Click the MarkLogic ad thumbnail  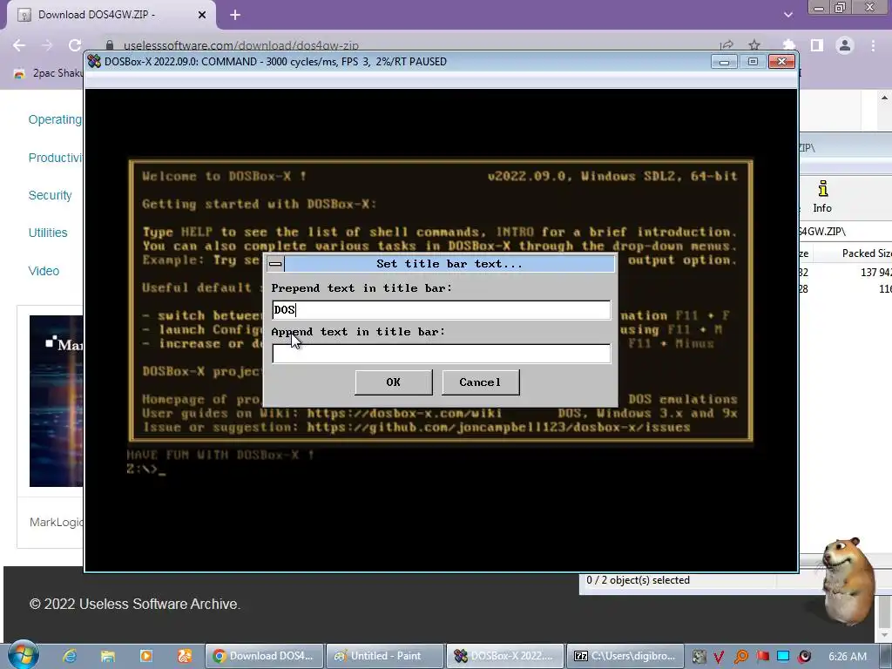tap(57, 401)
